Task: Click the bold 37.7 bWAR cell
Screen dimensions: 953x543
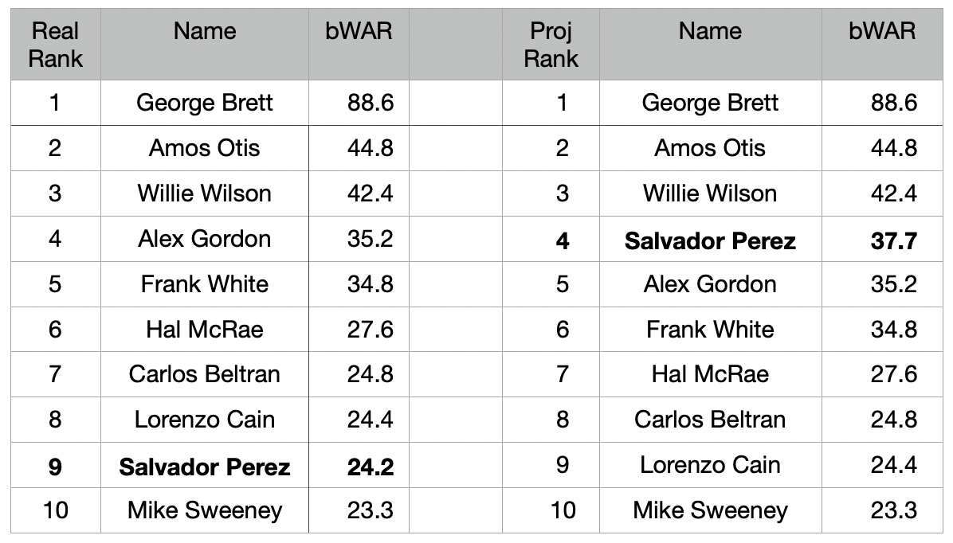Action: tap(892, 240)
